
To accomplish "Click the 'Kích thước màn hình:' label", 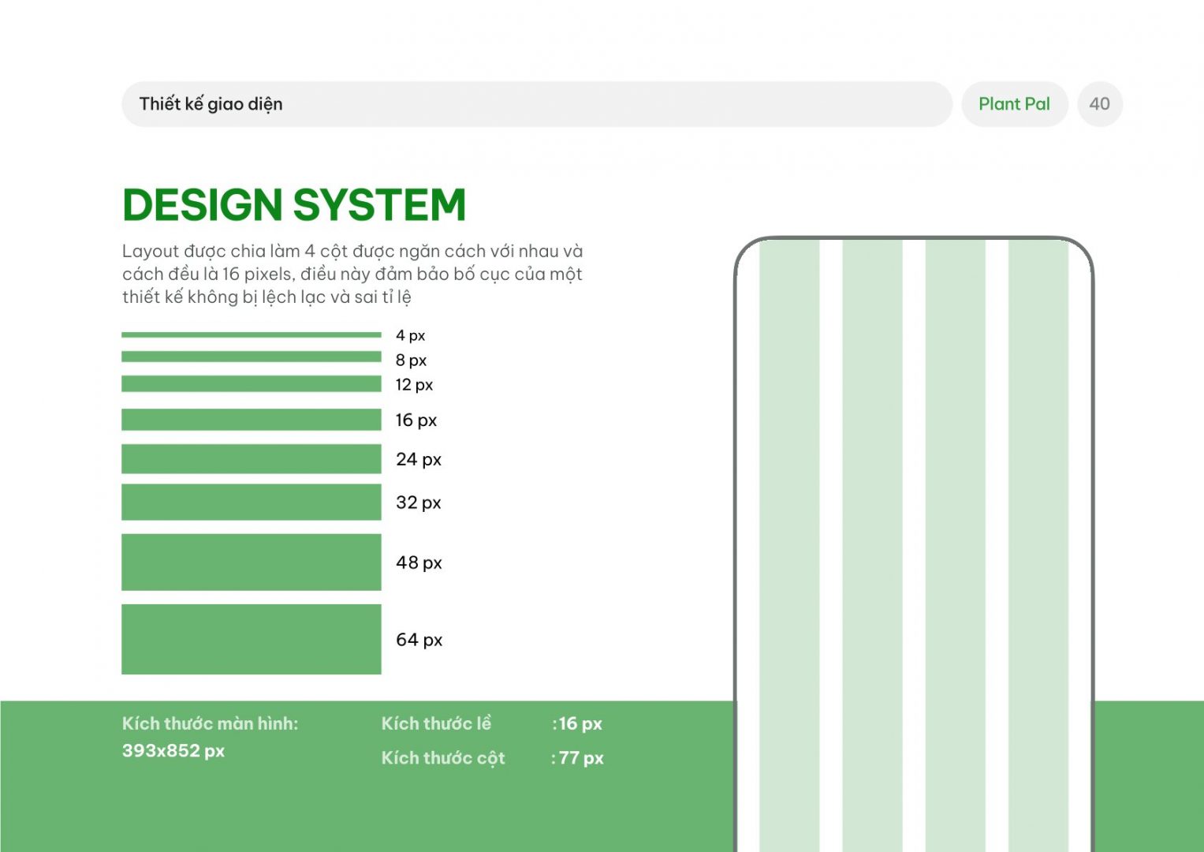I will pyautogui.click(x=211, y=723).
